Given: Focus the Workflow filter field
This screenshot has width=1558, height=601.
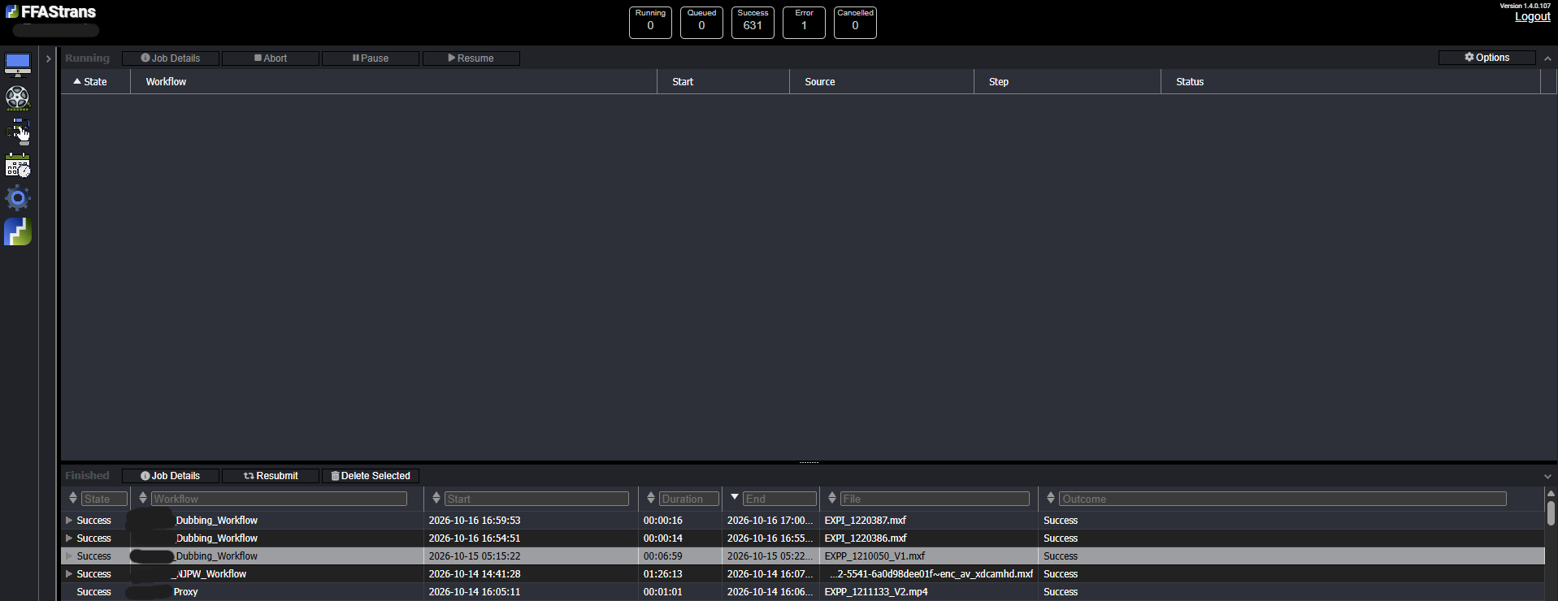Looking at the screenshot, I should (x=279, y=499).
